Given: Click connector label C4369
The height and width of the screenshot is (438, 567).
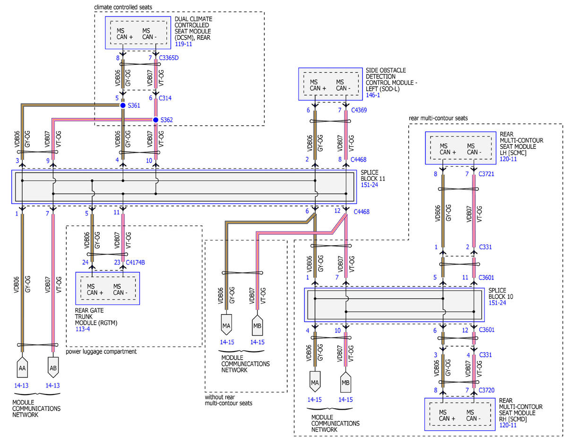Looking at the screenshot, I should (359, 110).
